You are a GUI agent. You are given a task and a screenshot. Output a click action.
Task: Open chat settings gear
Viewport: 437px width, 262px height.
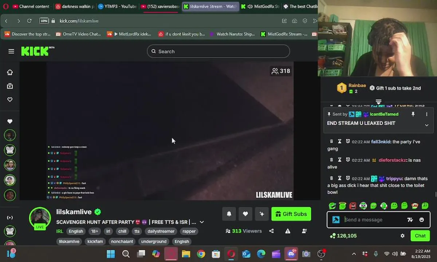click(x=402, y=236)
